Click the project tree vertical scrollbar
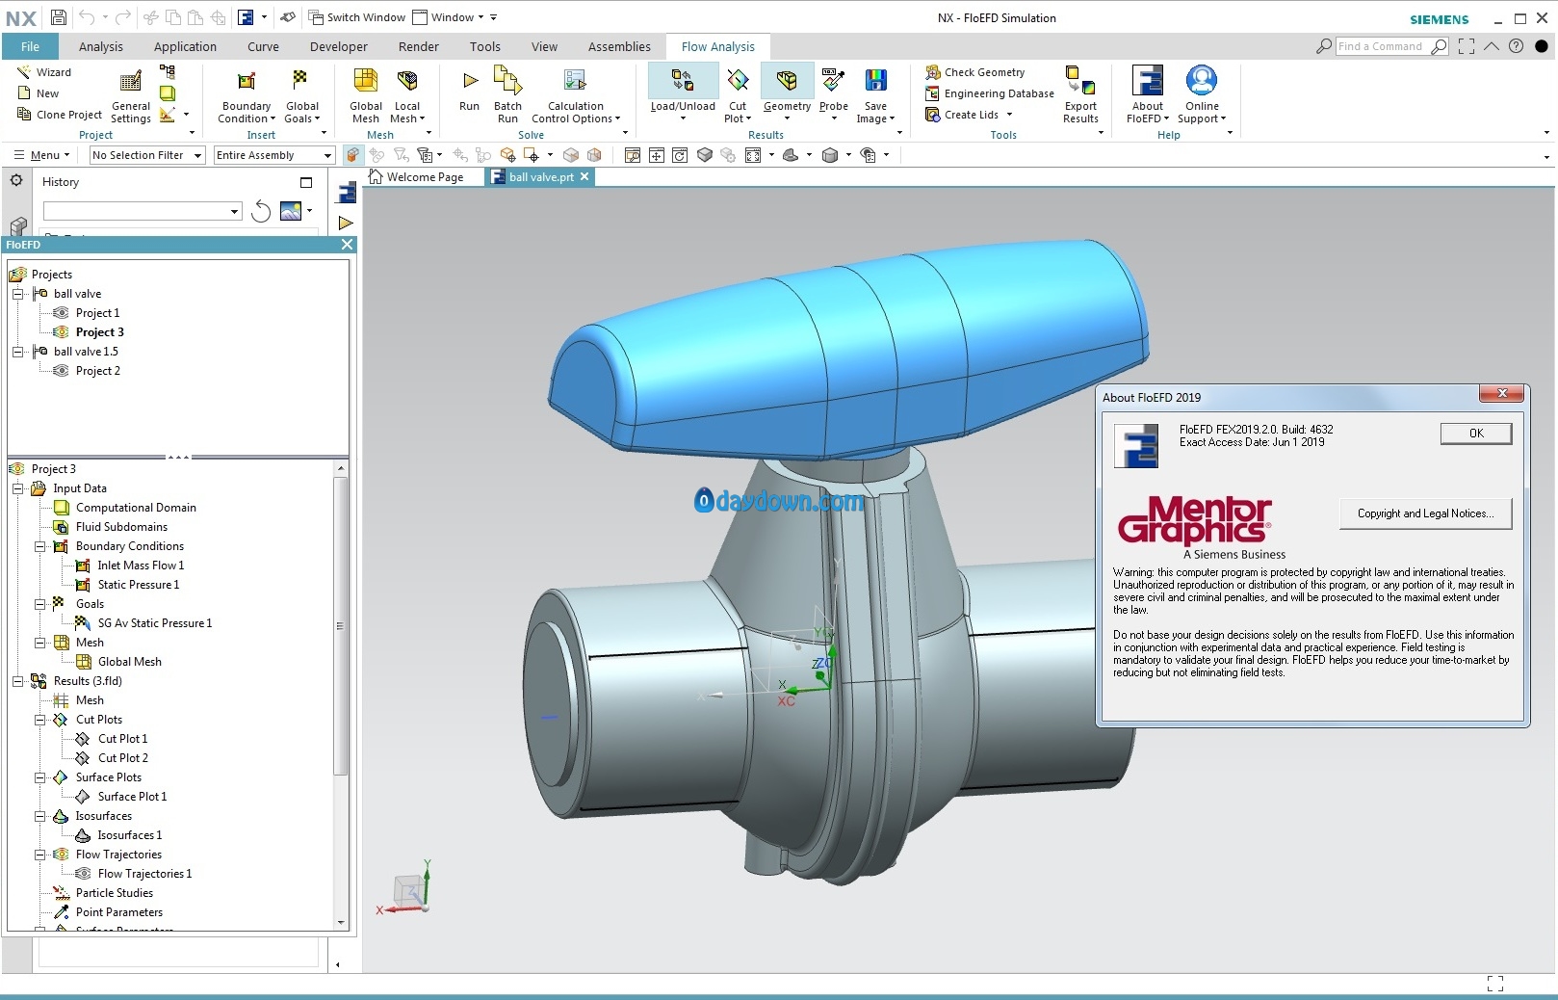1558x1000 pixels. pos(340,626)
